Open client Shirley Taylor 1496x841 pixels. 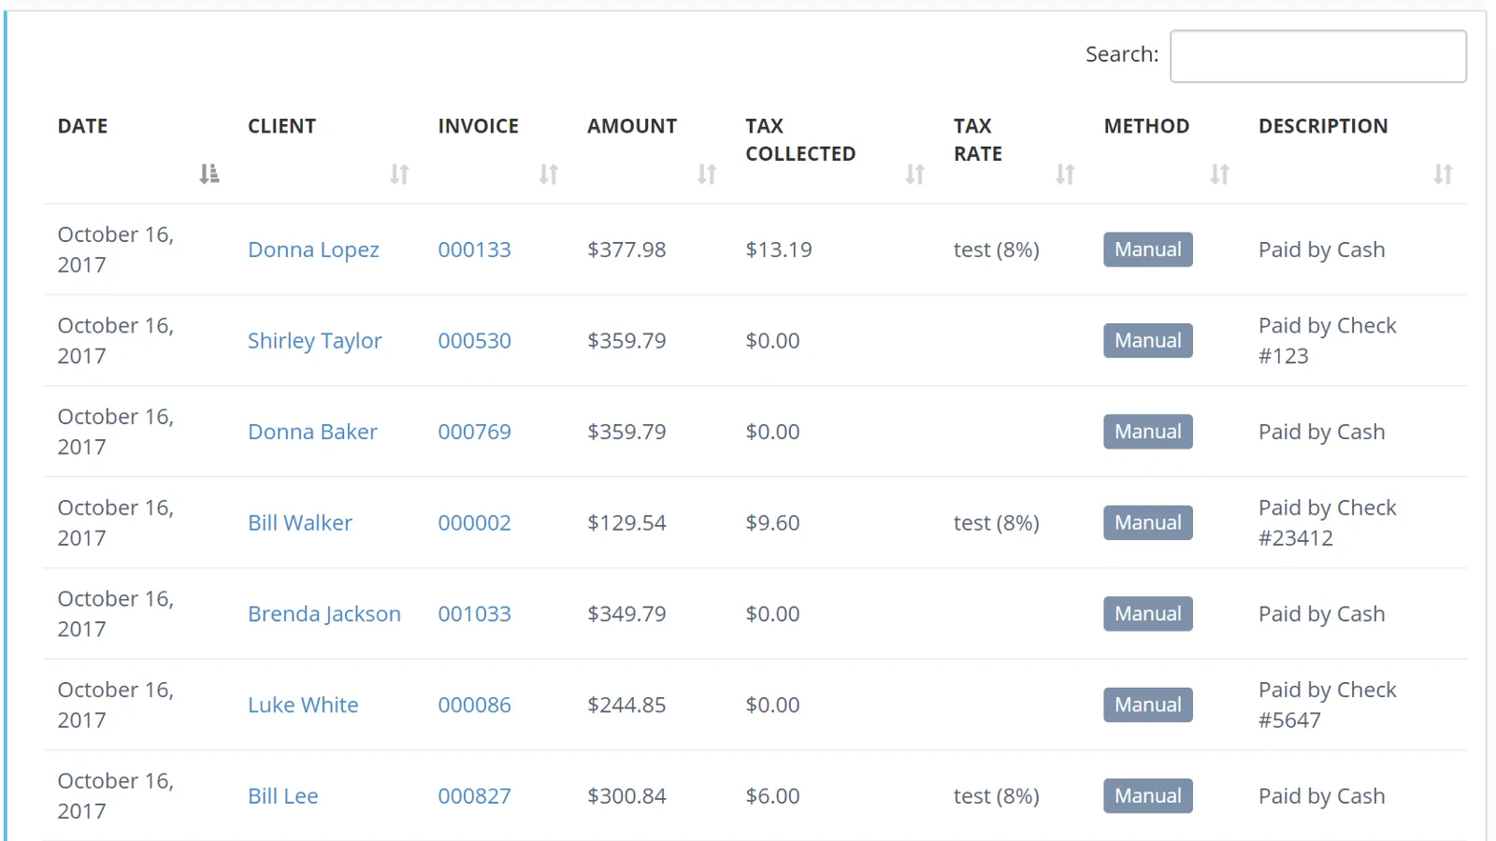click(x=315, y=341)
